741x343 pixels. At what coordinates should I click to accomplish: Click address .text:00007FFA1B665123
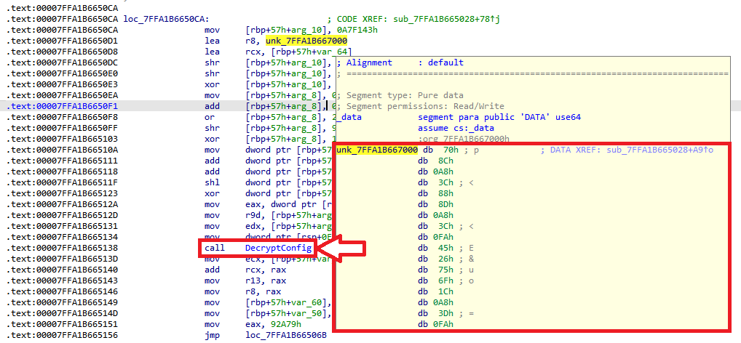pos(63,194)
